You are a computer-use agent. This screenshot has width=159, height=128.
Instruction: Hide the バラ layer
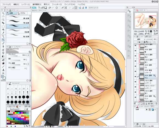(135, 66)
